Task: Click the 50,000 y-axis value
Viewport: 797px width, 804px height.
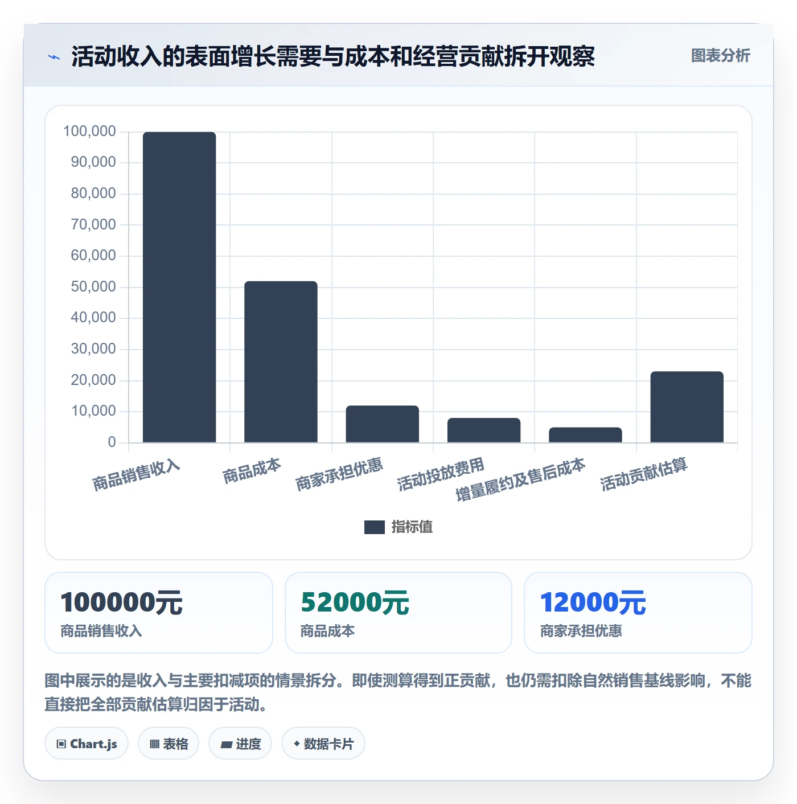Action: pos(93,287)
